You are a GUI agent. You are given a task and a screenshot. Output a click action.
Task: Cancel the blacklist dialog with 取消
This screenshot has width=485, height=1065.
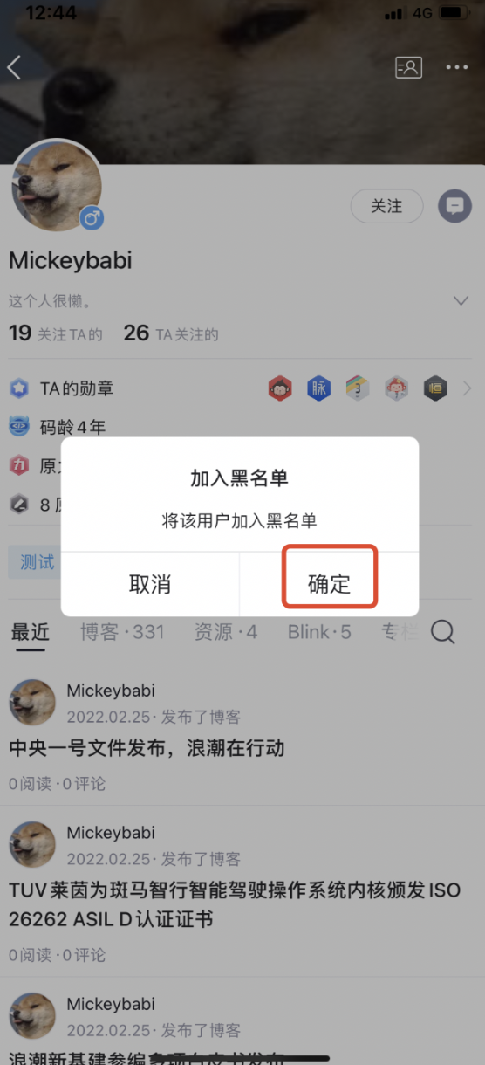click(150, 585)
